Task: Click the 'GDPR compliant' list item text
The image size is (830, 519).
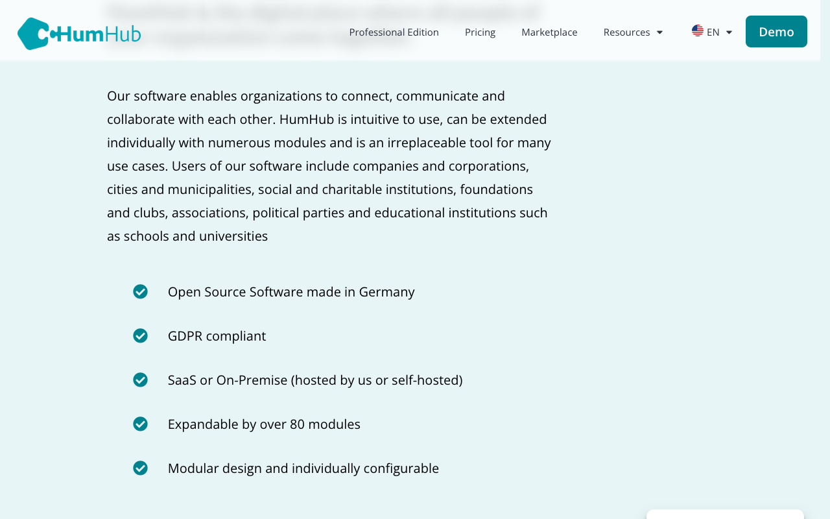Action: (217, 336)
